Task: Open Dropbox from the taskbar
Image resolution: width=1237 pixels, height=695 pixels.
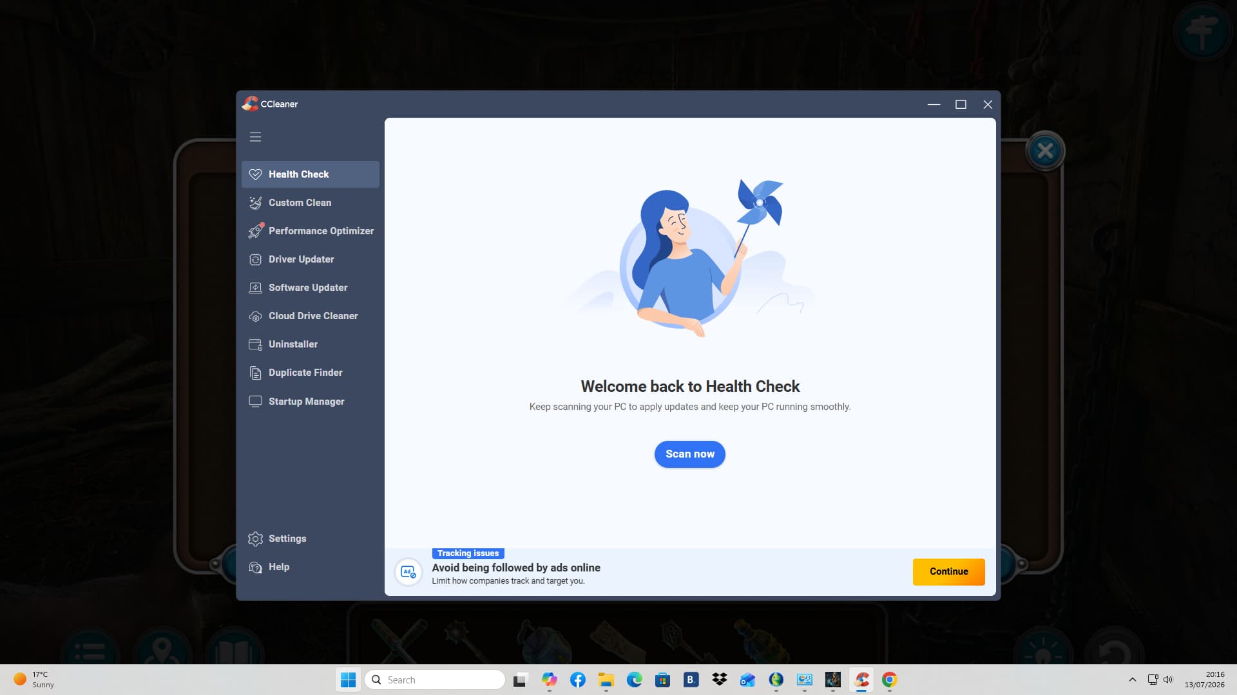Action: (x=719, y=680)
